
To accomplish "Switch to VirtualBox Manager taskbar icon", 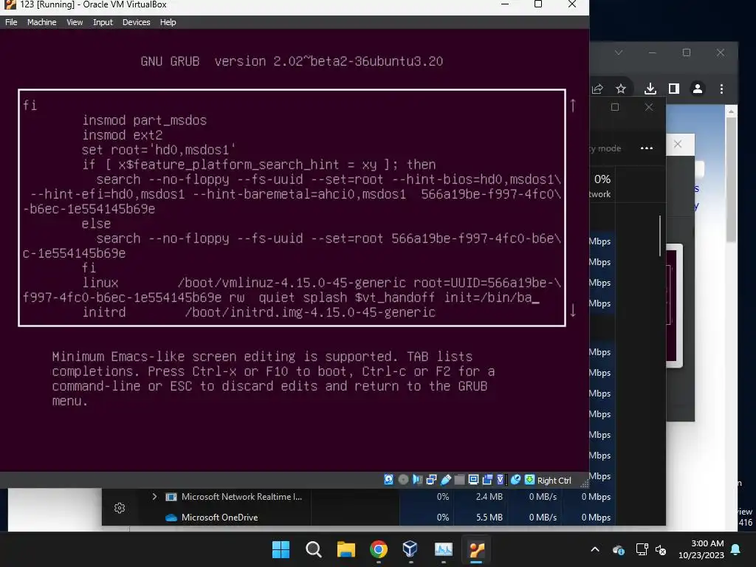I will click(x=410, y=549).
